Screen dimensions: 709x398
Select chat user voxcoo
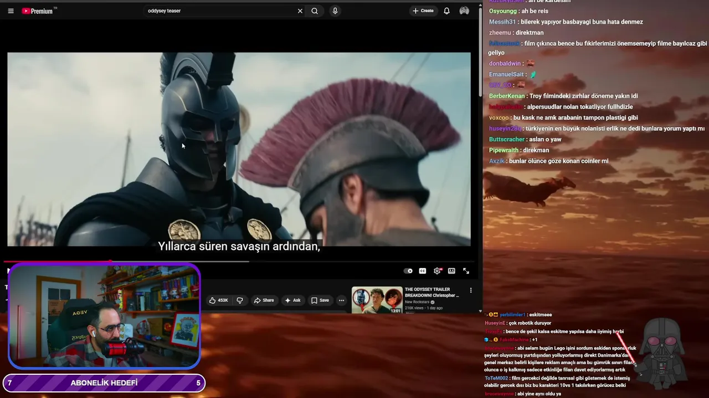(499, 118)
